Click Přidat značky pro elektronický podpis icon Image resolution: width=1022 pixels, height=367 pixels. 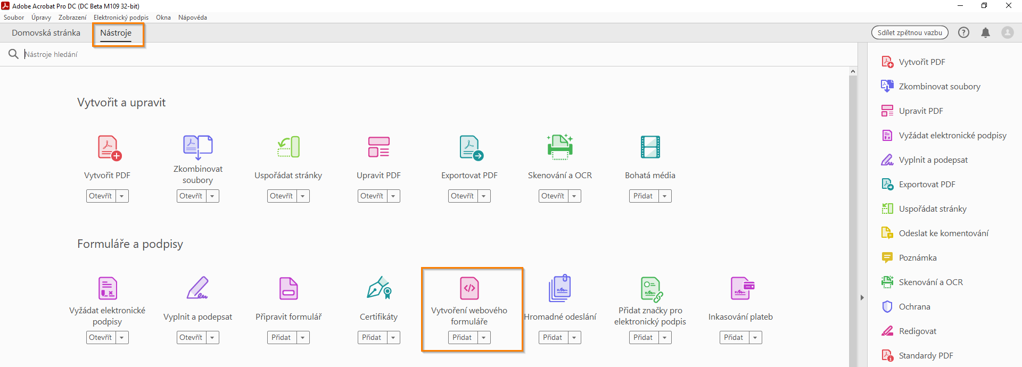652,289
